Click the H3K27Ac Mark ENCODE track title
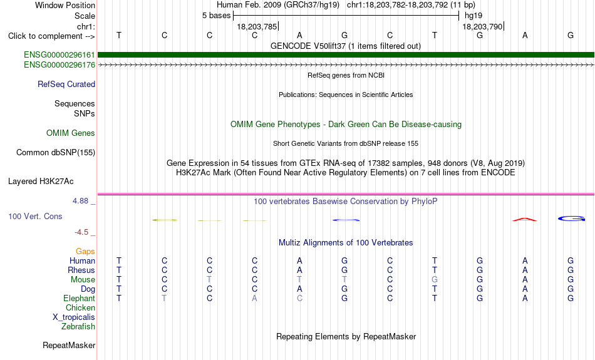 point(346,173)
